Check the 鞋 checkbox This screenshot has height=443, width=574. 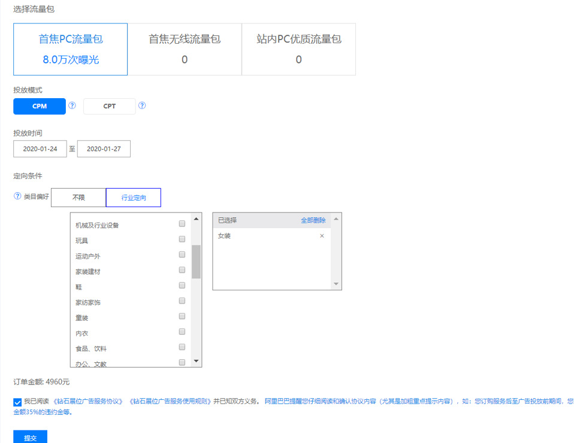[x=182, y=285]
